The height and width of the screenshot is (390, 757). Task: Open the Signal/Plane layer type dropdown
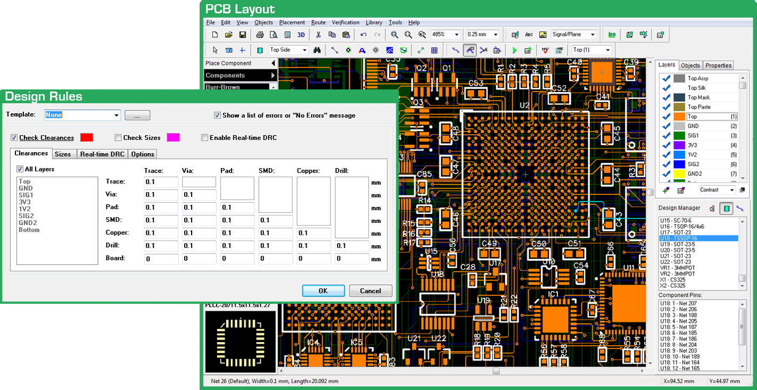tap(592, 35)
